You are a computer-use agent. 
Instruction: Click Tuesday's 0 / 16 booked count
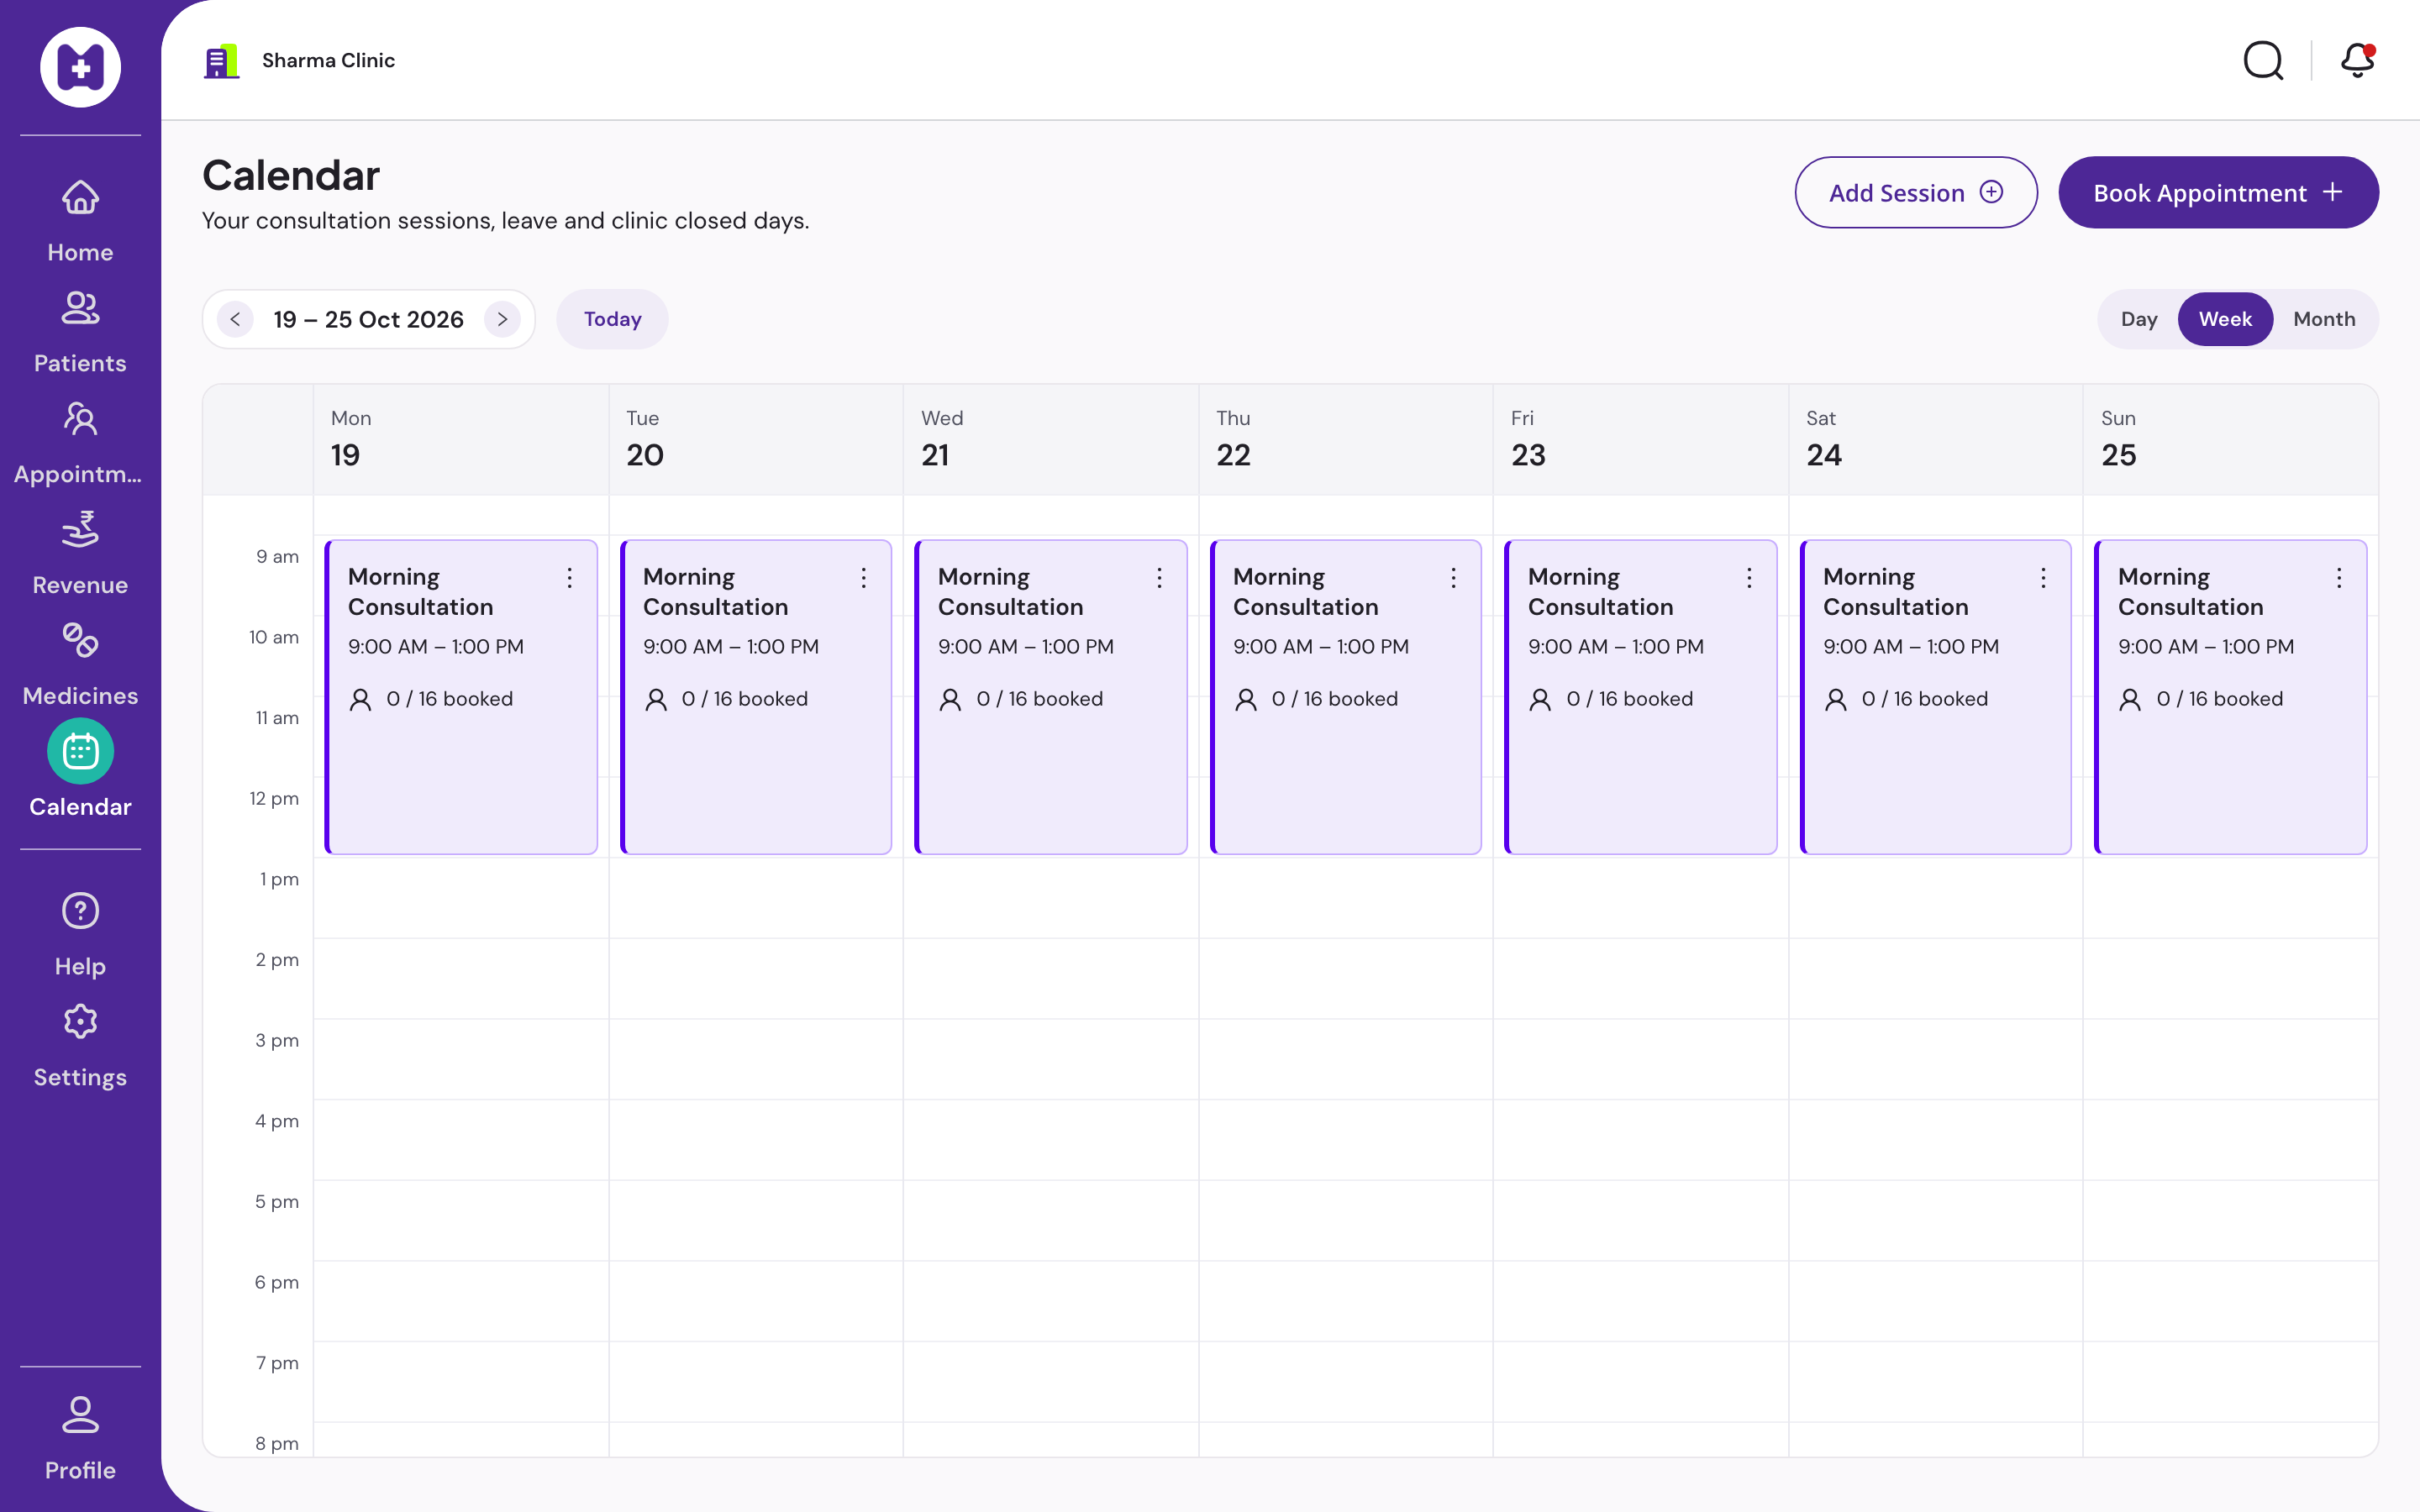point(744,699)
